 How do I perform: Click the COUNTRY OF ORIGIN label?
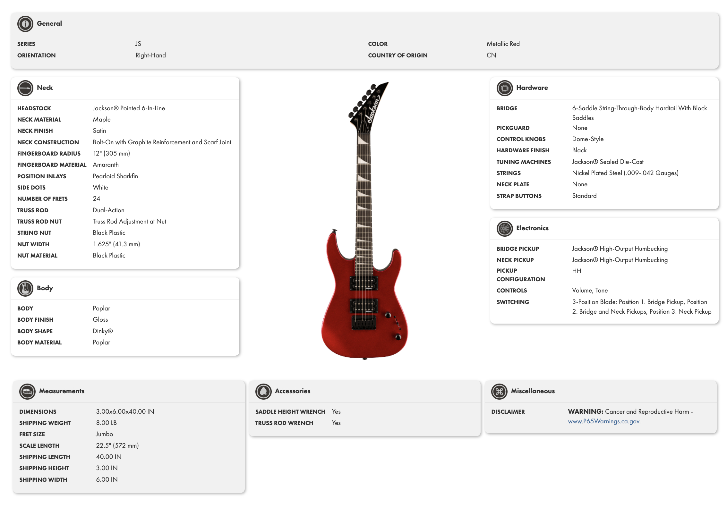coord(398,55)
